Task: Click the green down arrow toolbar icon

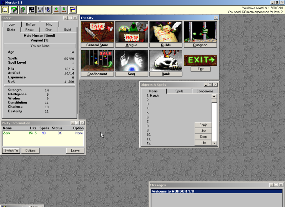Action: point(64,10)
